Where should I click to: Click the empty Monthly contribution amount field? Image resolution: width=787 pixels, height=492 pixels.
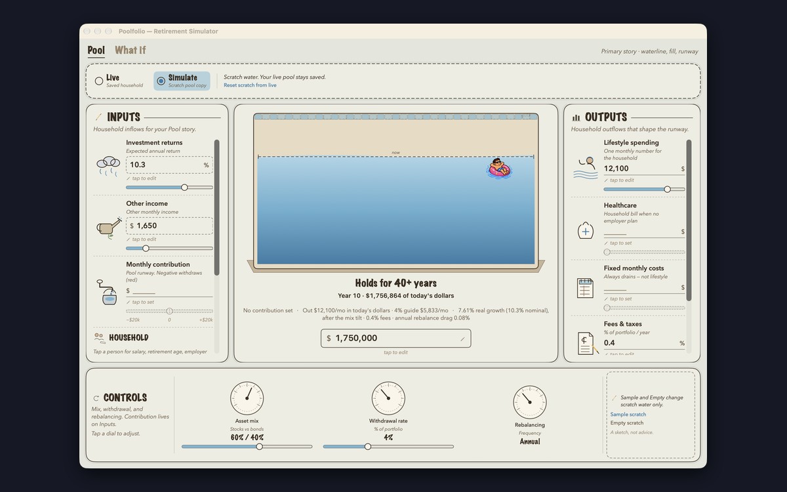click(x=169, y=291)
